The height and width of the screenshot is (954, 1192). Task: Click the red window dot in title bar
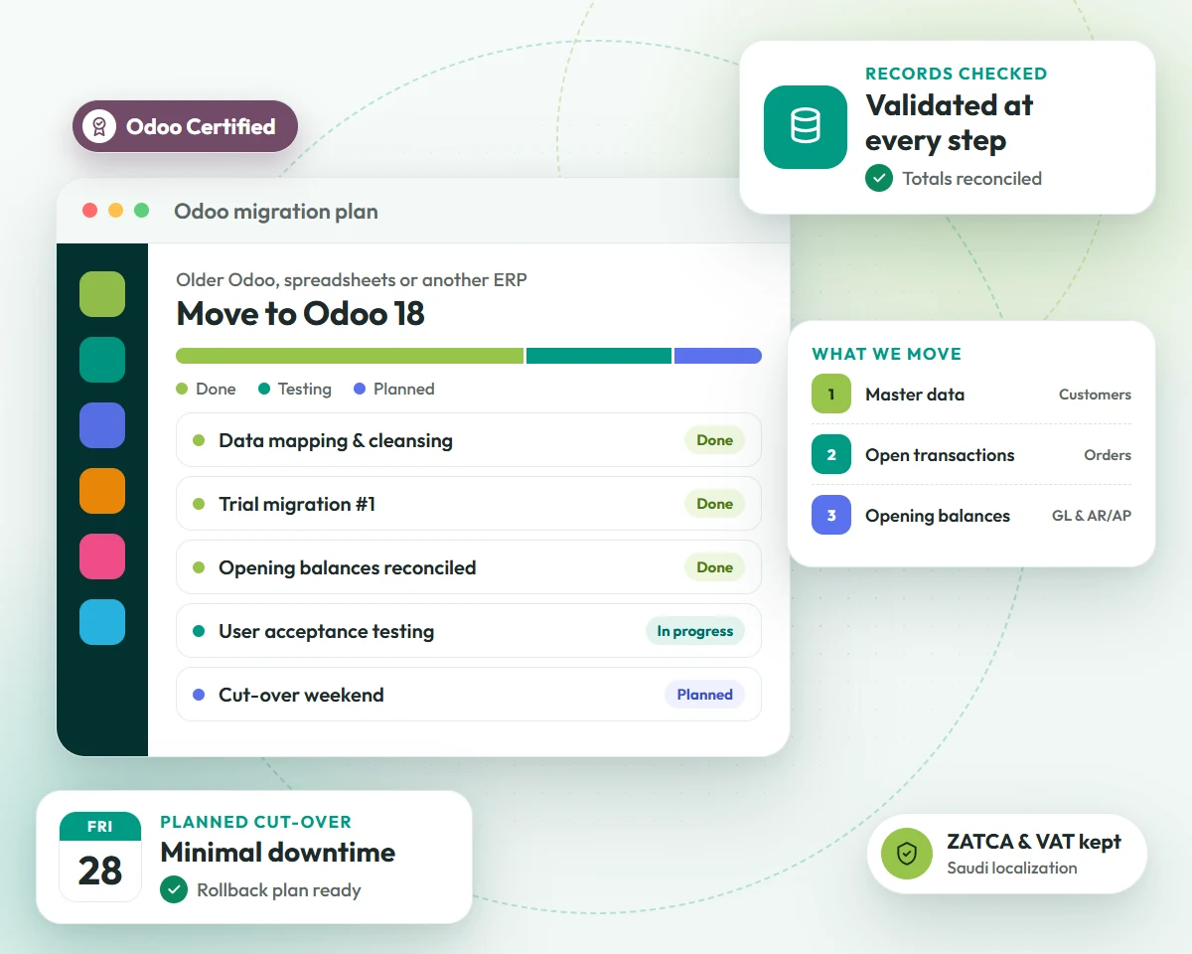pyautogui.click(x=89, y=211)
